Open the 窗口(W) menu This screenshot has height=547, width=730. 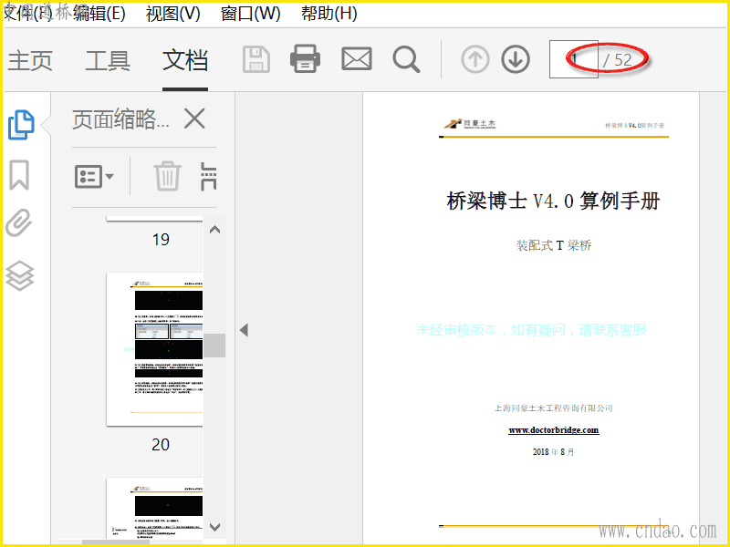pos(250,14)
